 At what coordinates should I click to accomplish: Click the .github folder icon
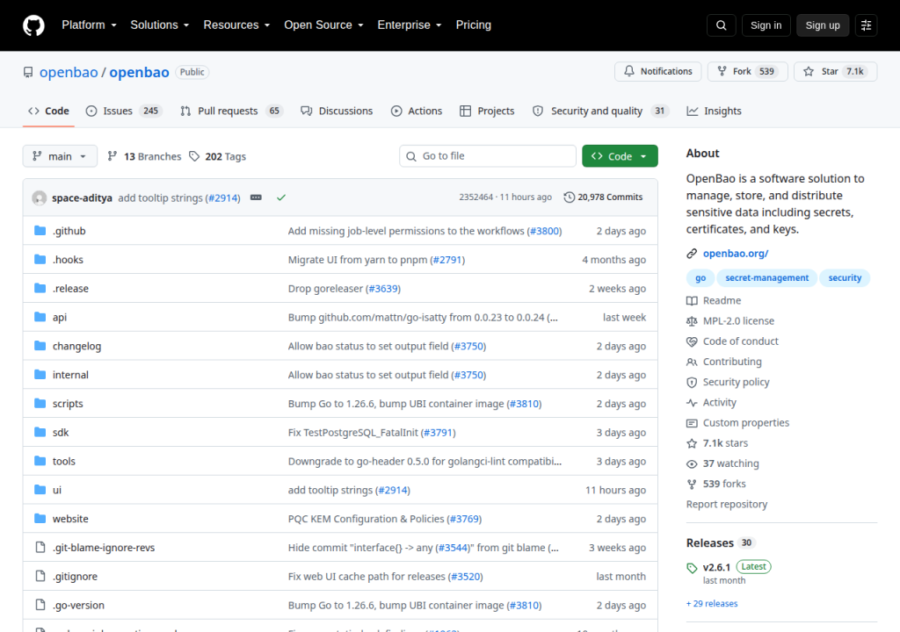(x=40, y=231)
